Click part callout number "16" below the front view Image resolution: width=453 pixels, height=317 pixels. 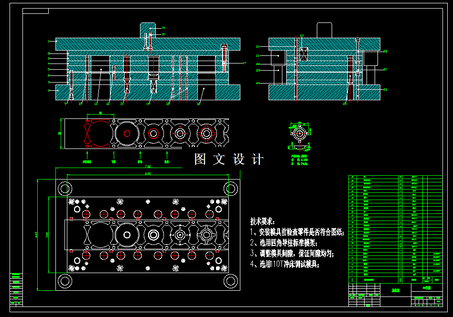coord(198,104)
